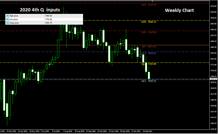Click the 22 Nov 2020 date label
Viewport: 218px width, 134px height.
(x=114, y=131)
